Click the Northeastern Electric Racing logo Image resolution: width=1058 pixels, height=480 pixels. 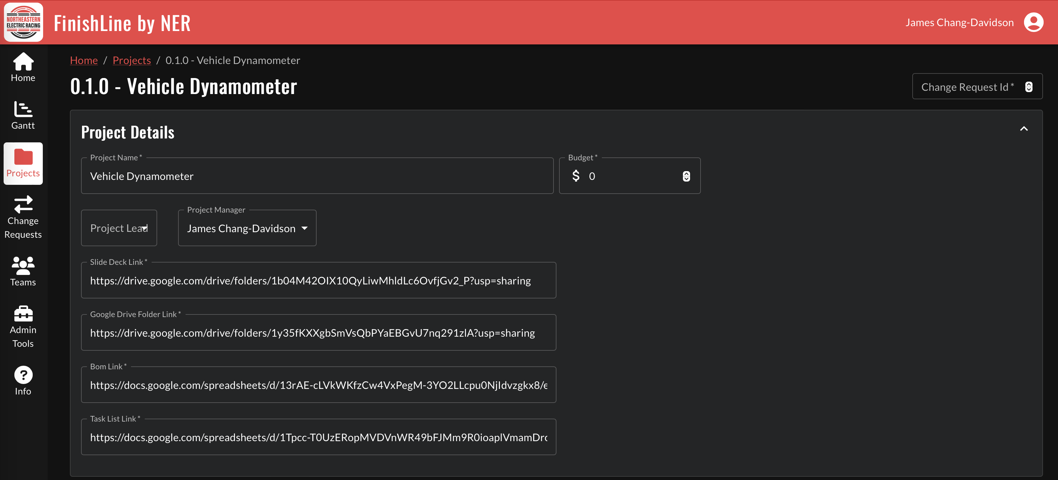pyautogui.click(x=24, y=22)
